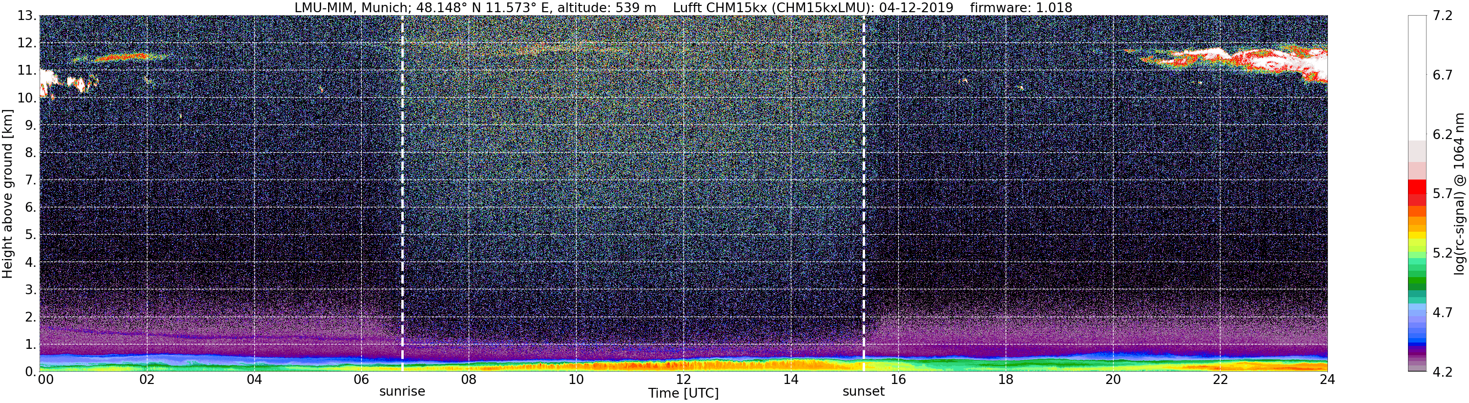Click the x-axis tick label '16'
Viewport: 1469px width, 403px height.
(x=898, y=380)
